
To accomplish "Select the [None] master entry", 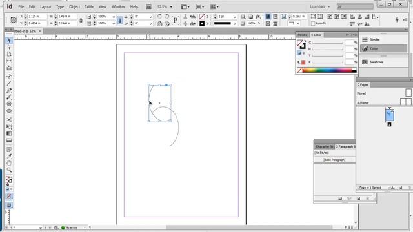I will (361, 93).
